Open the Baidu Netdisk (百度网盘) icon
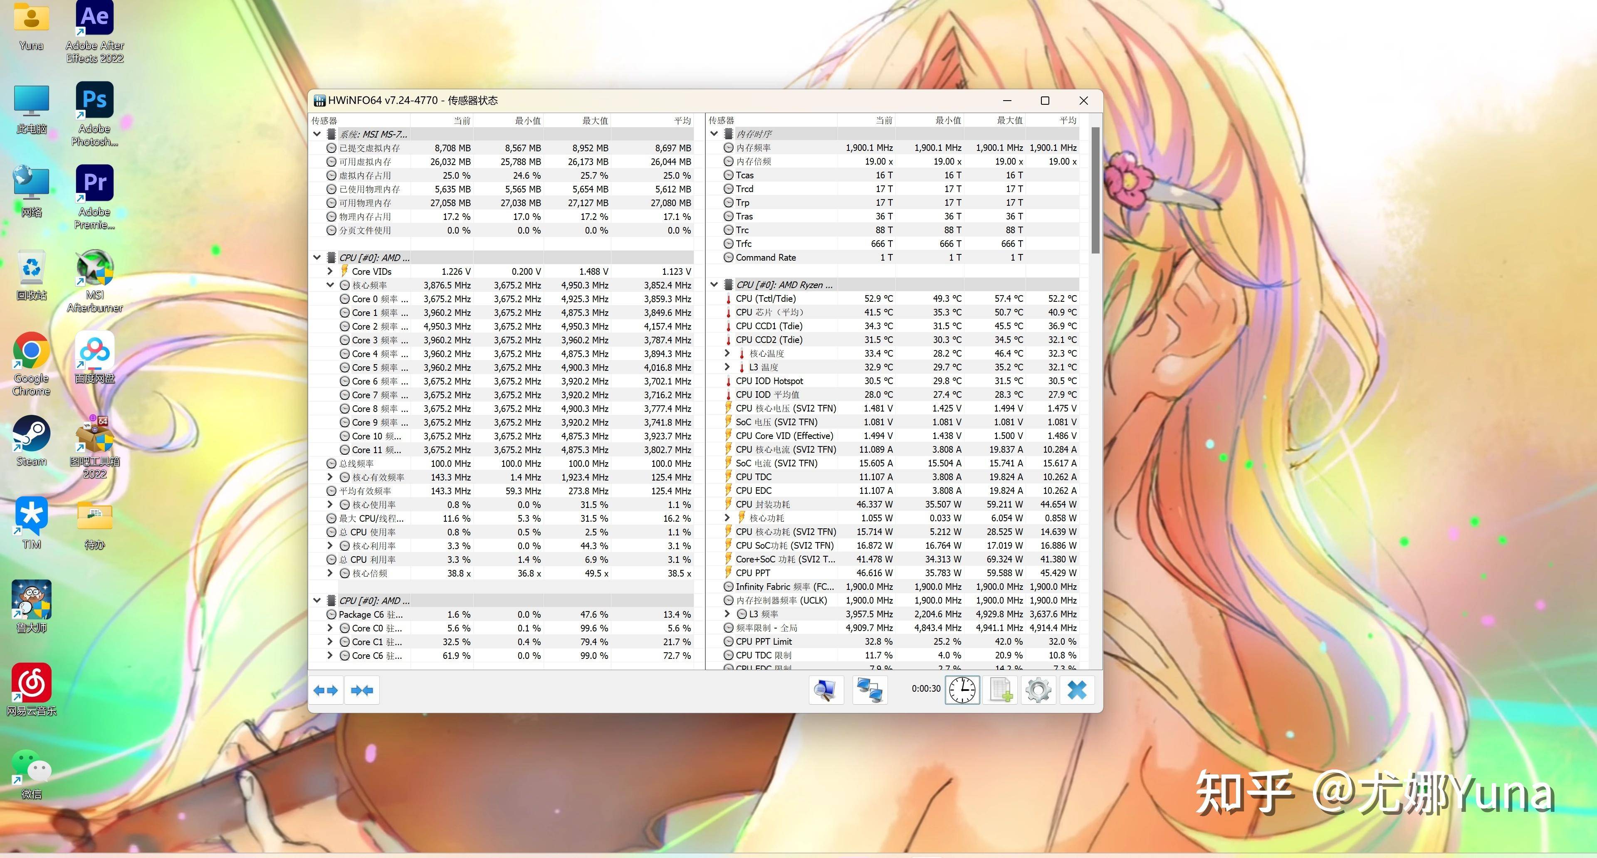The height and width of the screenshot is (858, 1597). tap(95, 357)
